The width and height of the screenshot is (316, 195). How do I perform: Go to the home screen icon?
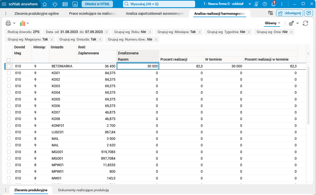point(45,4)
